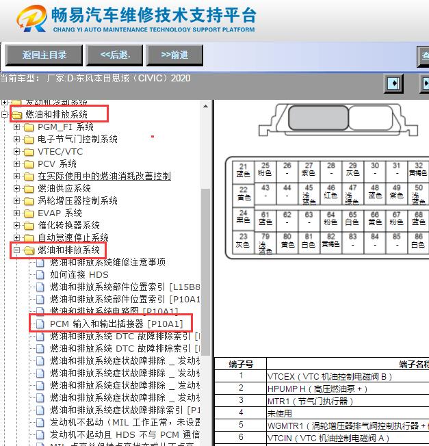Expand the VTEC/VTC folder
The height and width of the screenshot is (446, 429).
(x=17, y=152)
